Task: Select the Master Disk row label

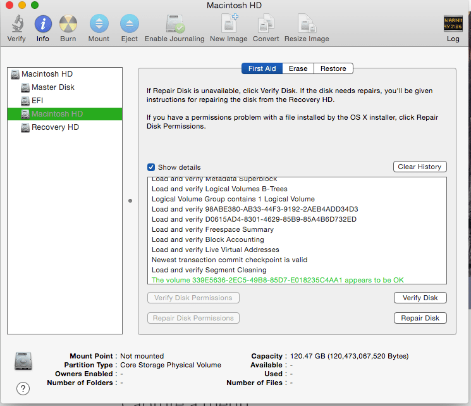Action: pyautogui.click(x=53, y=87)
